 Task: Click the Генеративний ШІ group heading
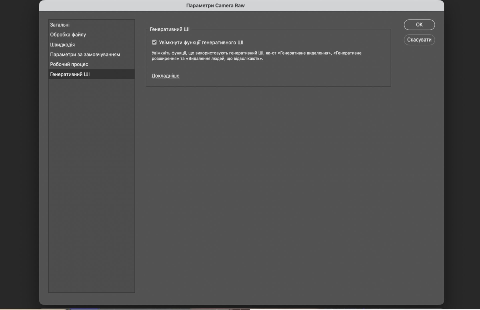click(x=169, y=29)
